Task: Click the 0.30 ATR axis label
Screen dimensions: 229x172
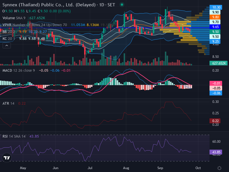Action: (216, 102)
